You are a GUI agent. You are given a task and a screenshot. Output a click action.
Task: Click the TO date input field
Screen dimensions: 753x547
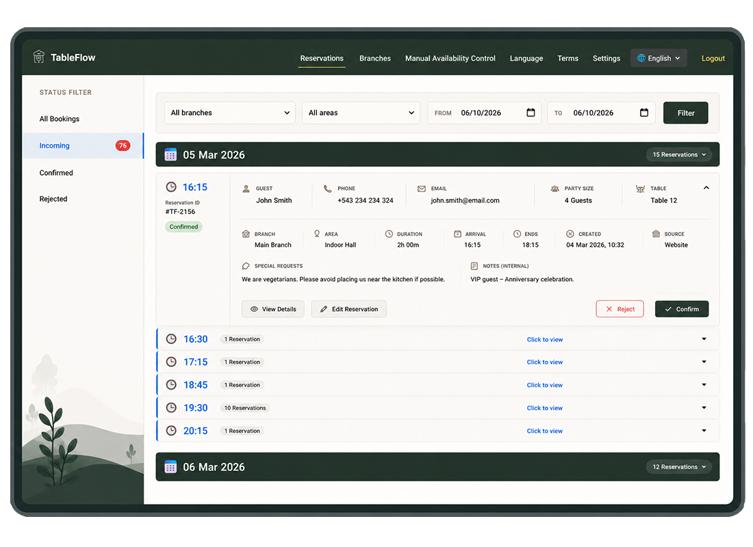click(601, 113)
